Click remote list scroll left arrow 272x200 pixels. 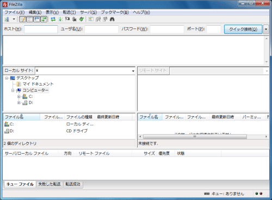pyautogui.click(x=140, y=136)
